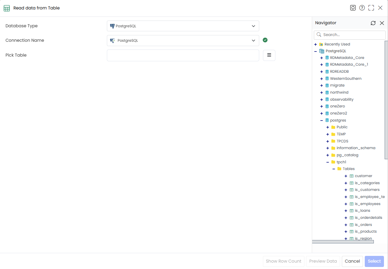Click the hamburger menu beside Pick Table
The width and height of the screenshot is (388, 269).
point(269,55)
